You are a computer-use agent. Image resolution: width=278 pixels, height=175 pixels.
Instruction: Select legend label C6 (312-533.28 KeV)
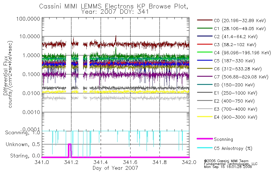(238, 69)
